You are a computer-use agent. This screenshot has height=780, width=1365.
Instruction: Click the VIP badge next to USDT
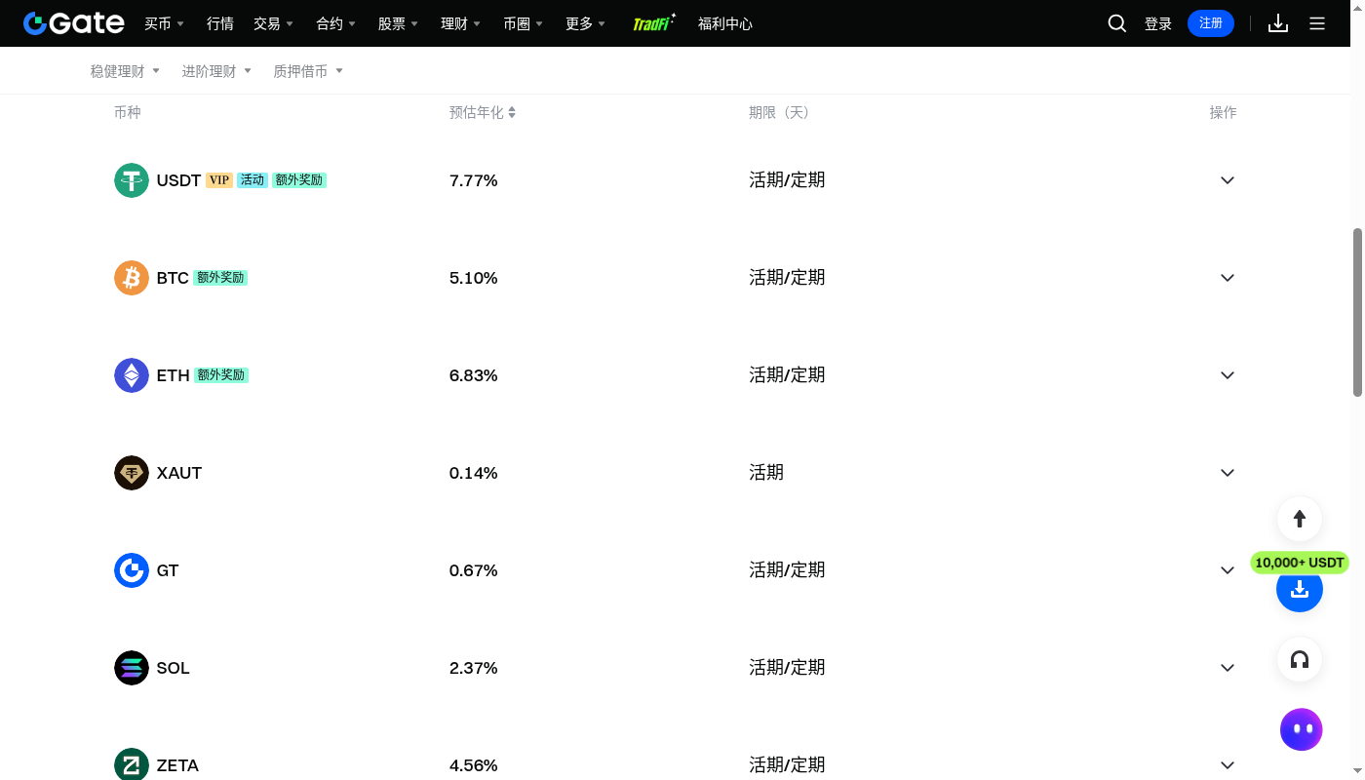click(219, 180)
